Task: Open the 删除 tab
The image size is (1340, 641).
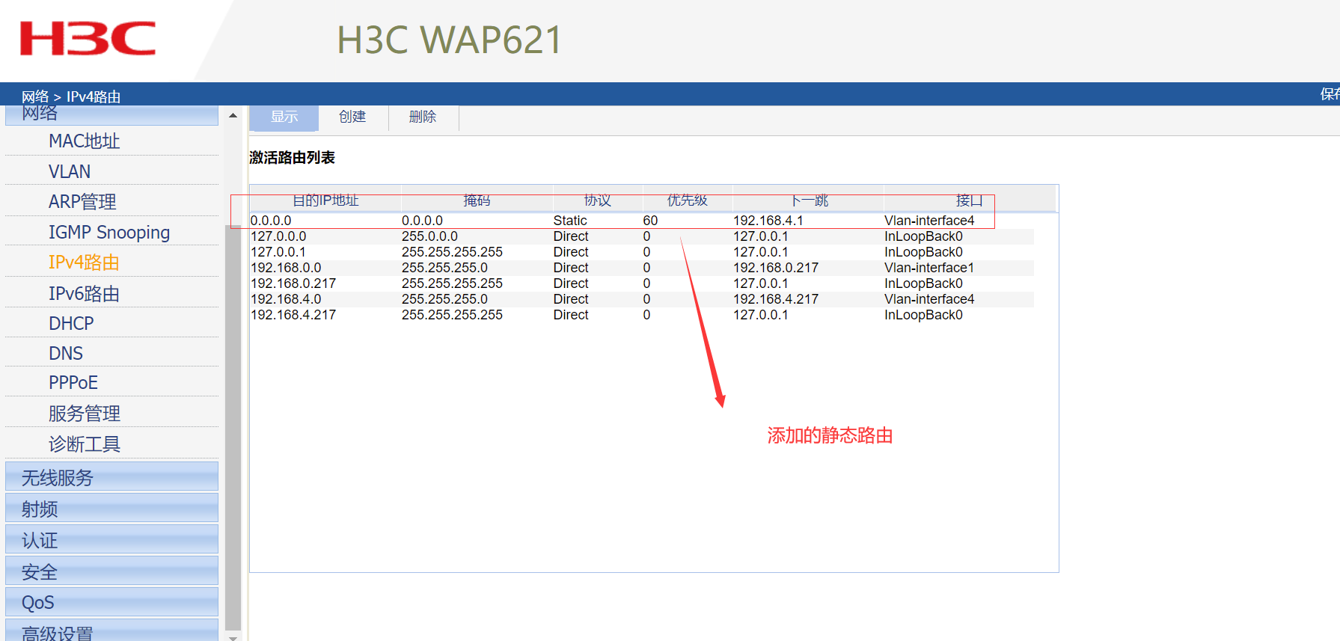Action: [423, 117]
